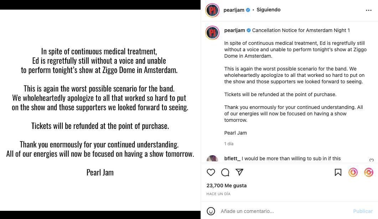Open the three-dot more options menu
This screenshot has height=219, width=378.
[369, 10]
